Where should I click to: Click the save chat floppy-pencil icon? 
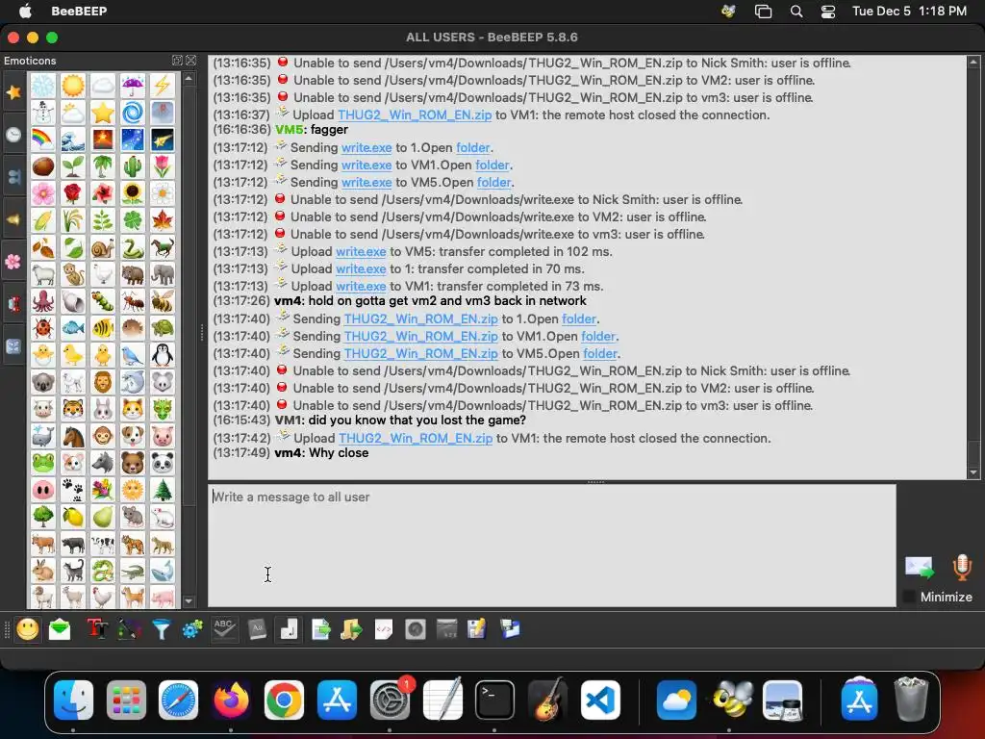click(477, 629)
